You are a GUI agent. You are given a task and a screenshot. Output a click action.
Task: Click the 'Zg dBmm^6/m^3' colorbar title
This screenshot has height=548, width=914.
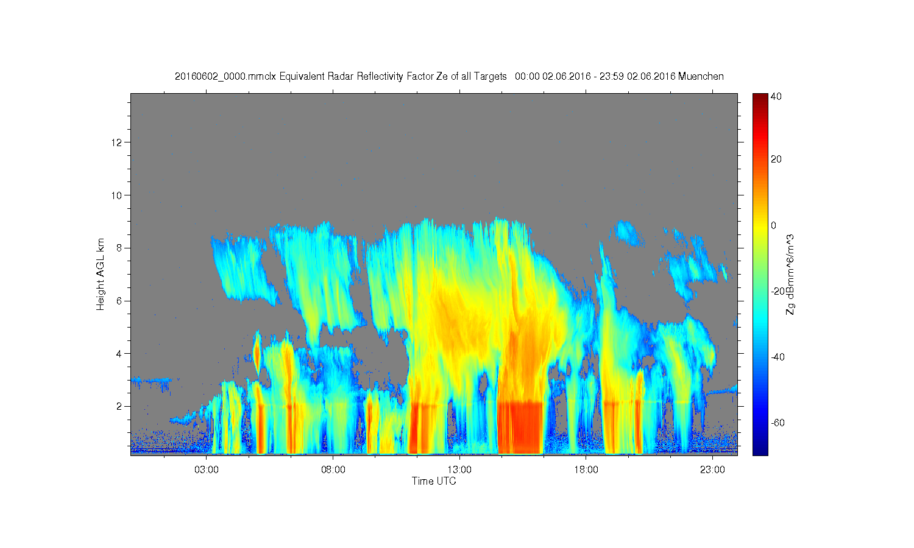791,274
